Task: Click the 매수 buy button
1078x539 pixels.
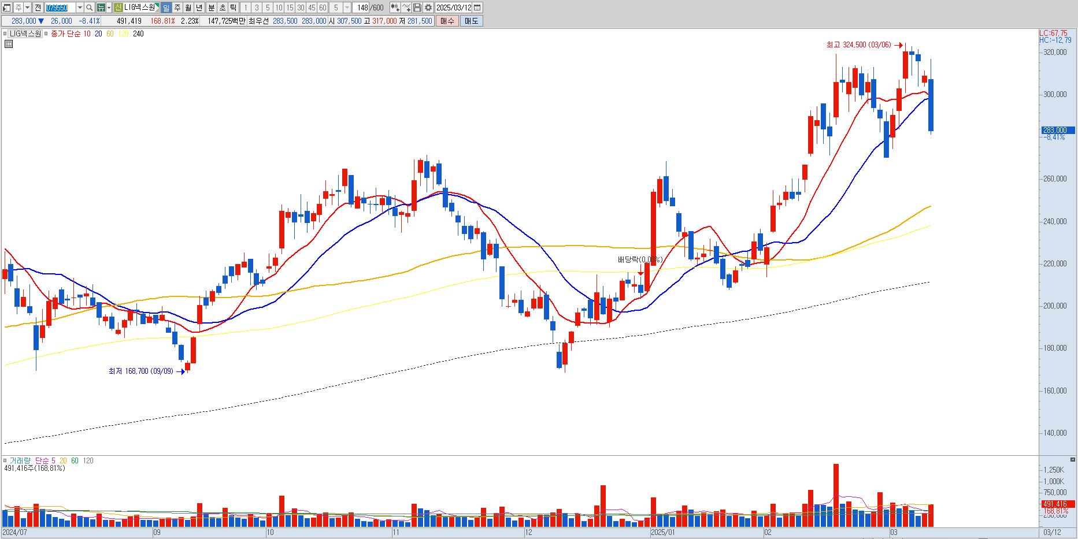Action: click(x=447, y=21)
